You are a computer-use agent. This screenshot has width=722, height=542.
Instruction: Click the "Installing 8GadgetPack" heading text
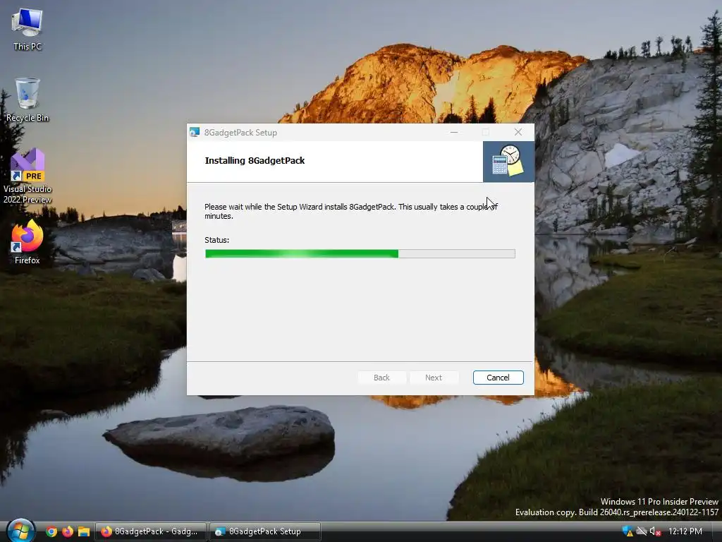click(255, 160)
